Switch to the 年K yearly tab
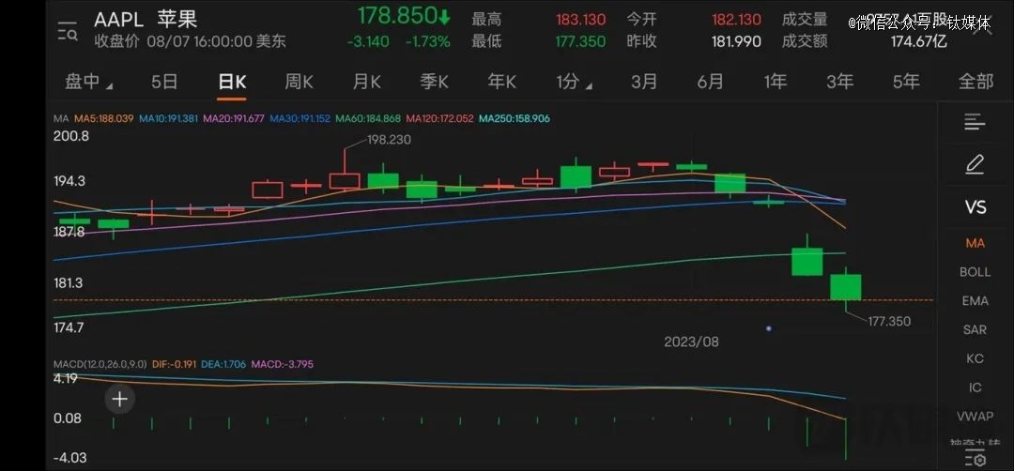 501,82
